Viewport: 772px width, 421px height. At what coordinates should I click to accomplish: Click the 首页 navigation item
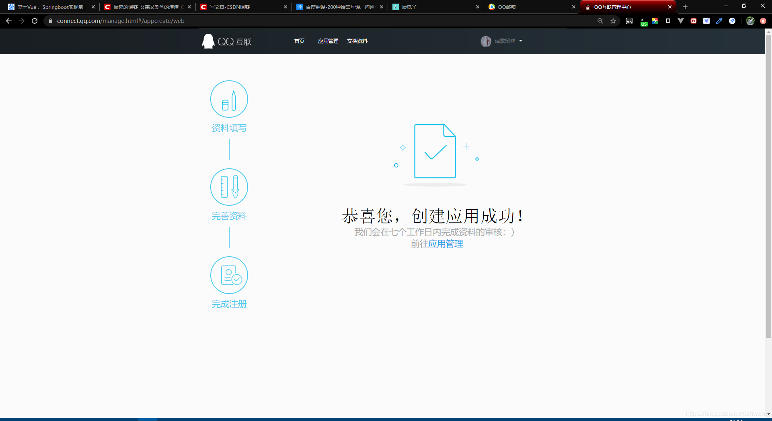coord(299,41)
